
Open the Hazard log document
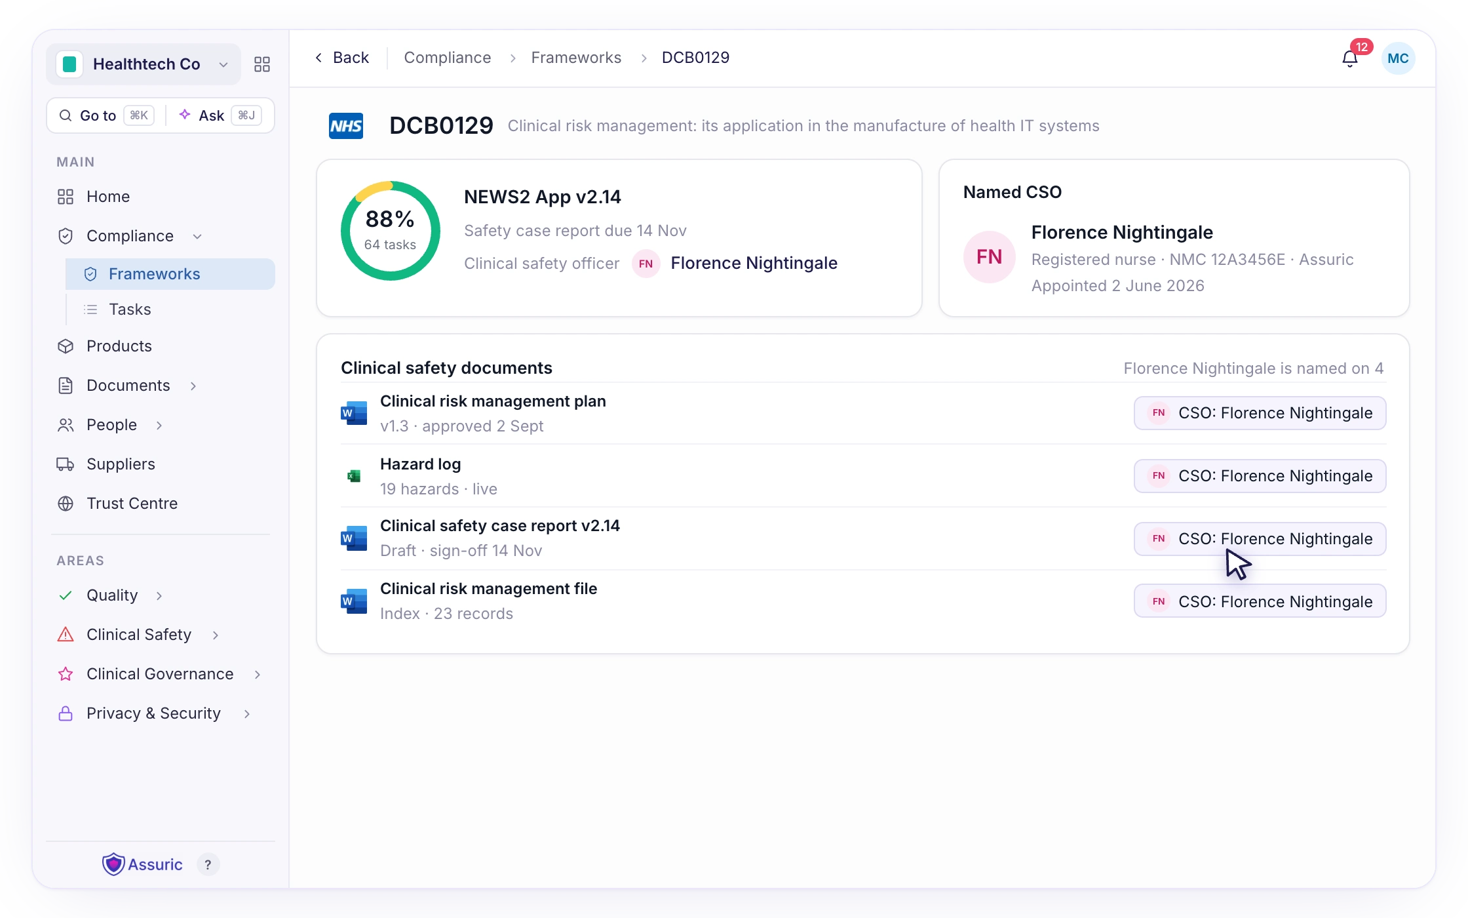pyautogui.click(x=421, y=464)
